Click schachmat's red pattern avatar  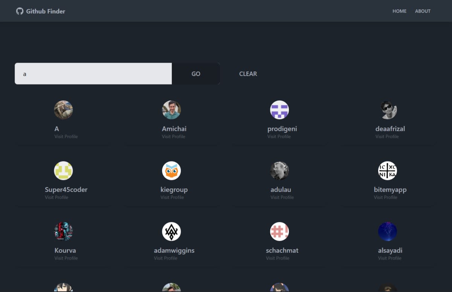tap(279, 231)
